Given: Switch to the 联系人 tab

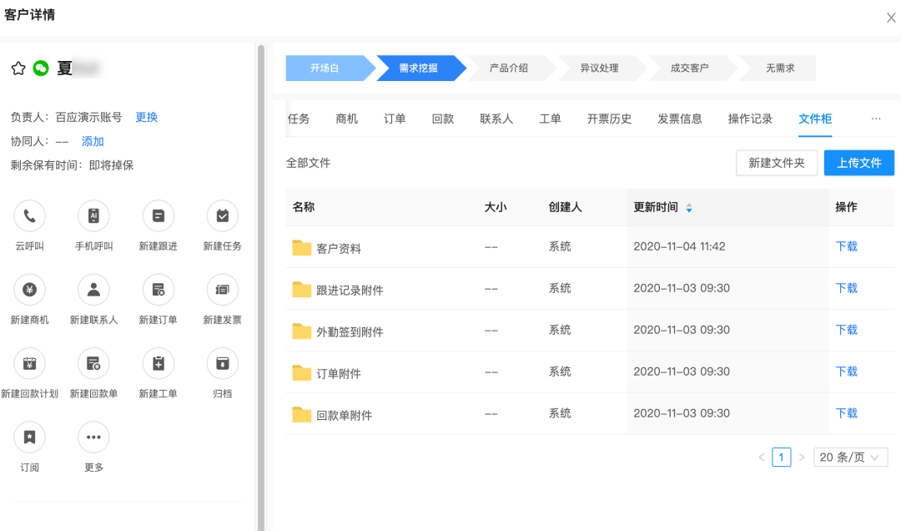Looking at the screenshot, I should click(x=496, y=119).
